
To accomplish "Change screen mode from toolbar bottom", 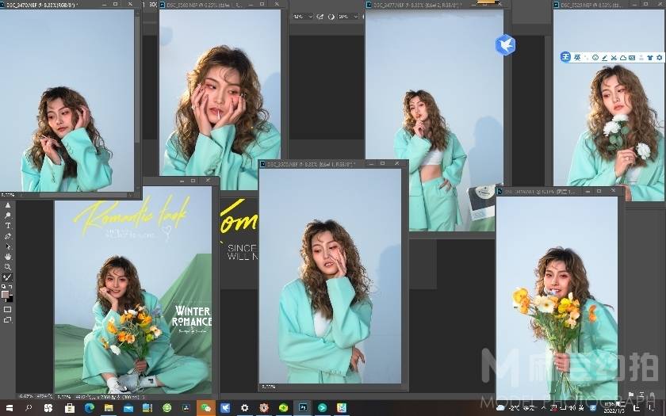I will (x=8, y=320).
